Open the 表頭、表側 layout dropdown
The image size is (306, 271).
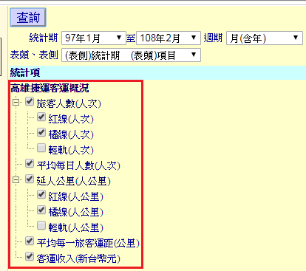[x=131, y=55]
